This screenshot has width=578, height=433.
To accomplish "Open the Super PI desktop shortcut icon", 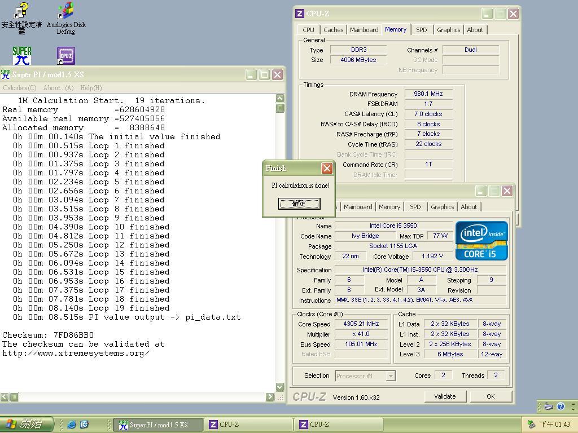I will (22, 56).
